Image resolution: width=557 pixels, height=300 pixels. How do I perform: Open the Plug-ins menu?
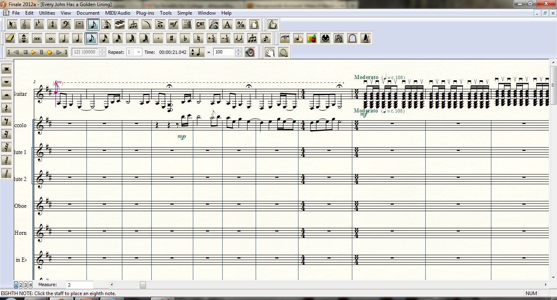(x=145, y=13)
